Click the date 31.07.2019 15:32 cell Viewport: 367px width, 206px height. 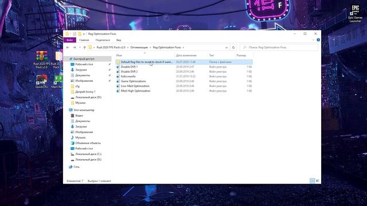click(x=185, y=76)
